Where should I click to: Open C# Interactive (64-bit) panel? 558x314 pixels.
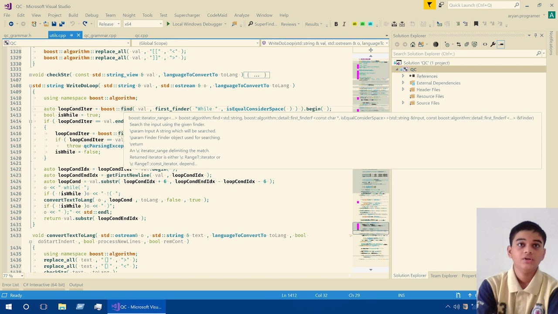[44, 285]
